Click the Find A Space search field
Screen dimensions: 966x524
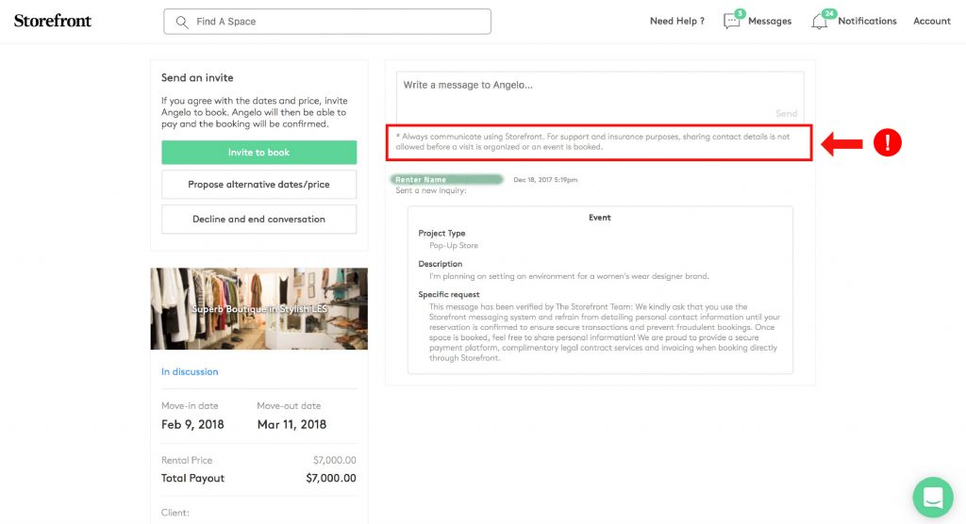point(340,22)
